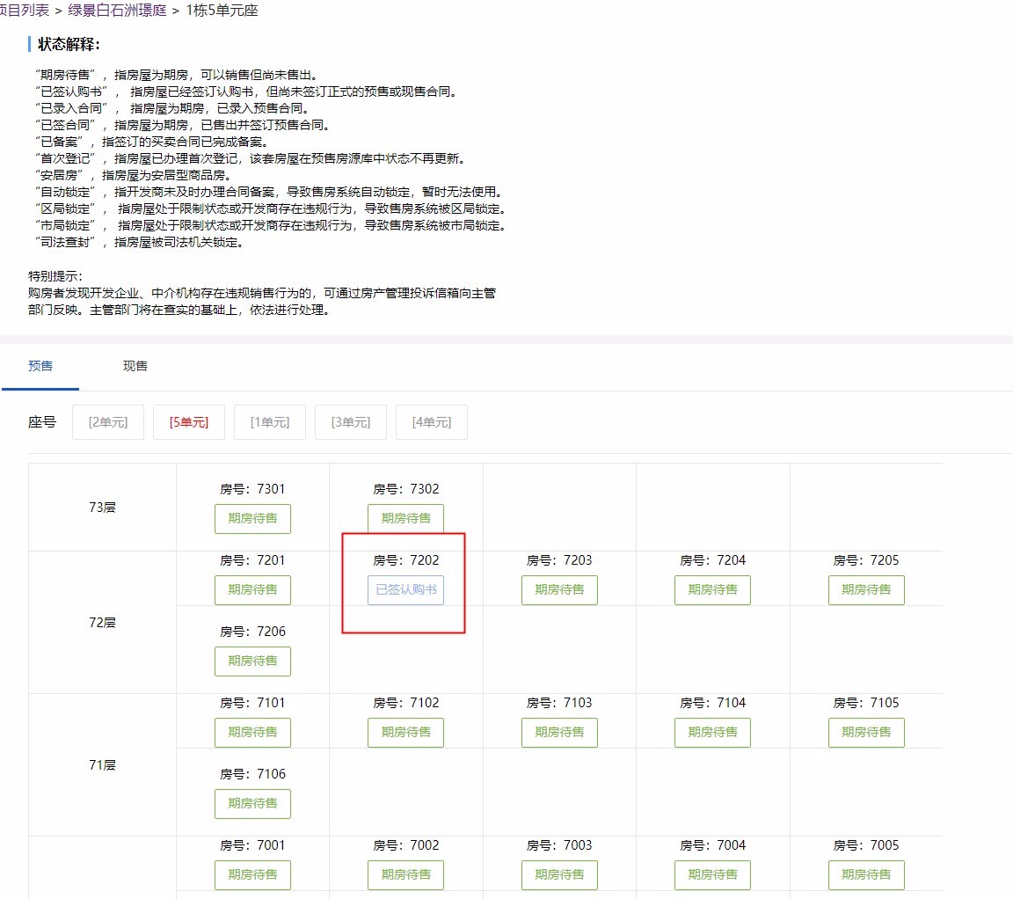Open 已签认购书 status for room 7202
The height and width of the screenshot is (899, 1013).
[x=405, y=590]
